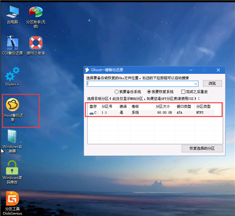Click the 分区类型 column header
Screen dimensions: 235x216
click(x=203, y=106)
